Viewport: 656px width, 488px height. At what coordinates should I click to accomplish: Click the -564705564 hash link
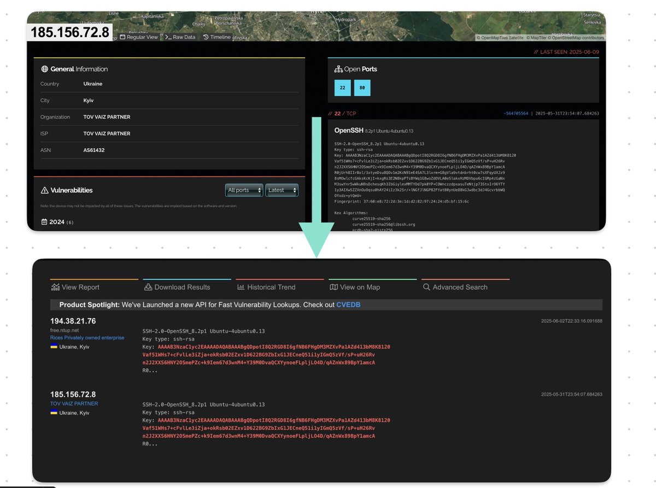516,114
